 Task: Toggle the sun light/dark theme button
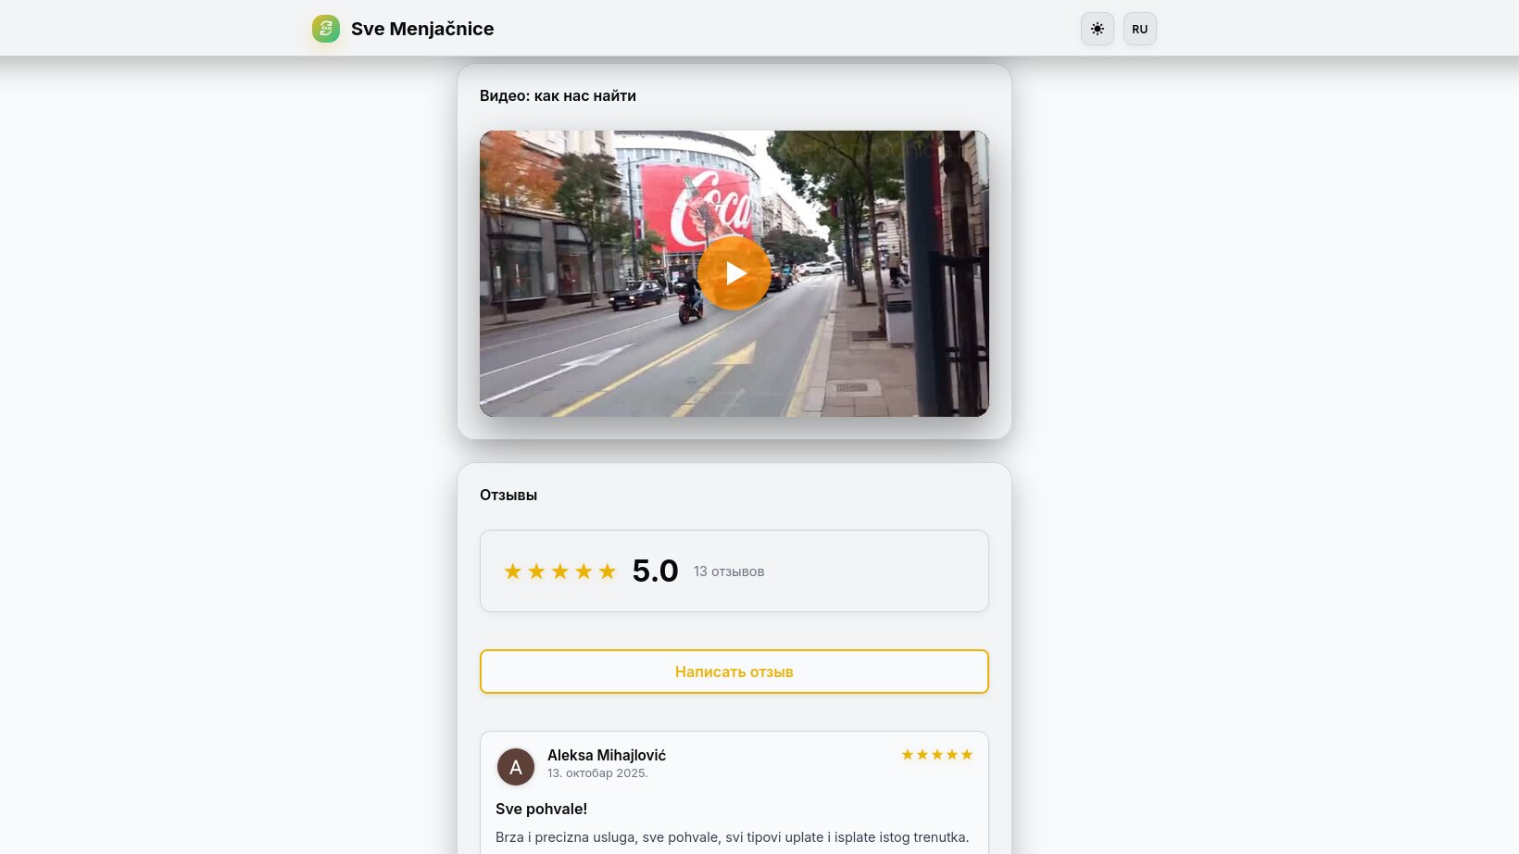point(1098,29)
